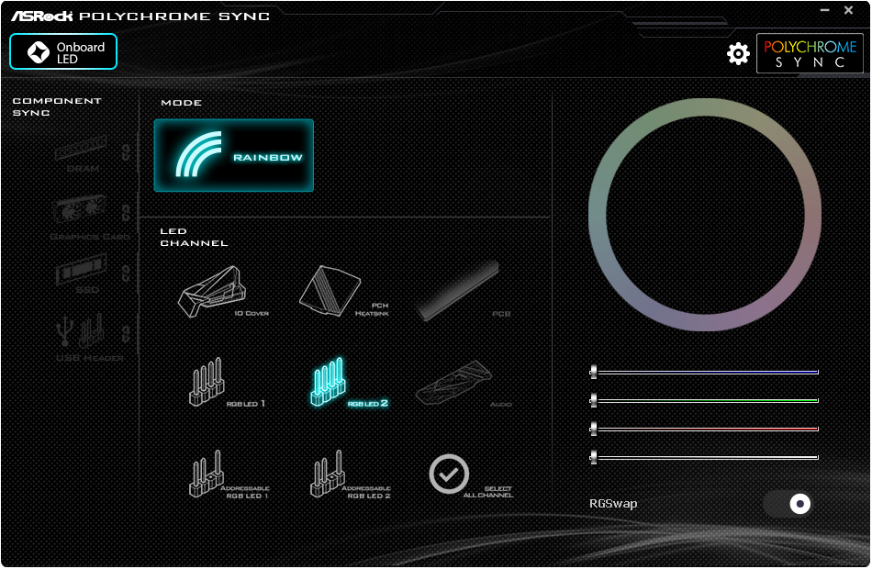Click the red color slider
Viewport: 872px width, 569px height.
(x=704, y=429)
